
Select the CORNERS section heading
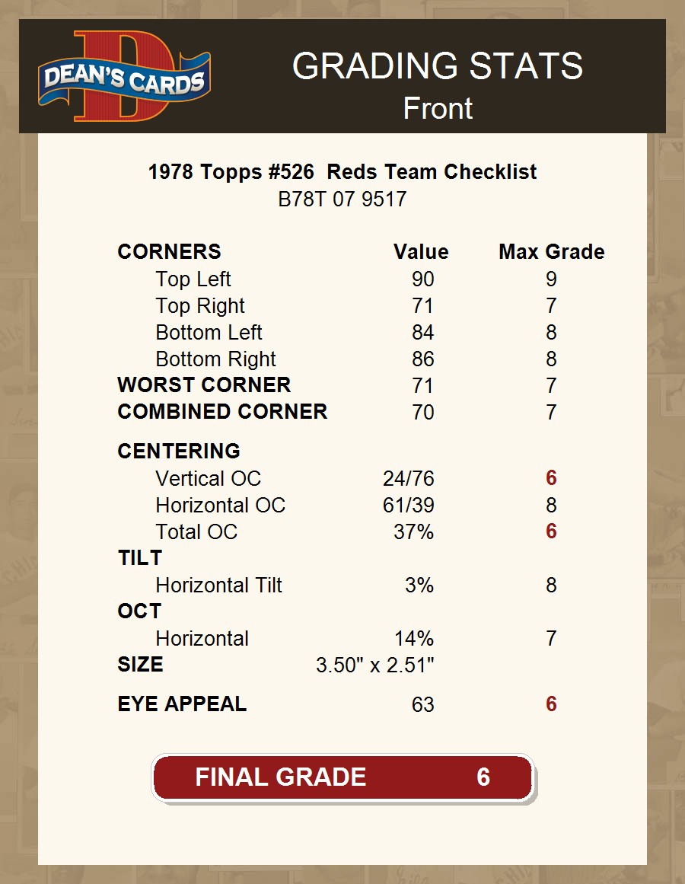click(169, 252)
